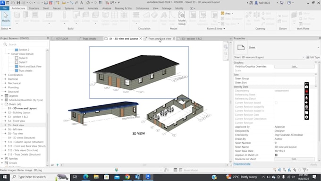Expand the Mechanical tree node
Image resolution: width=321 pixels, height=181 pixels.
coord(5,83)
